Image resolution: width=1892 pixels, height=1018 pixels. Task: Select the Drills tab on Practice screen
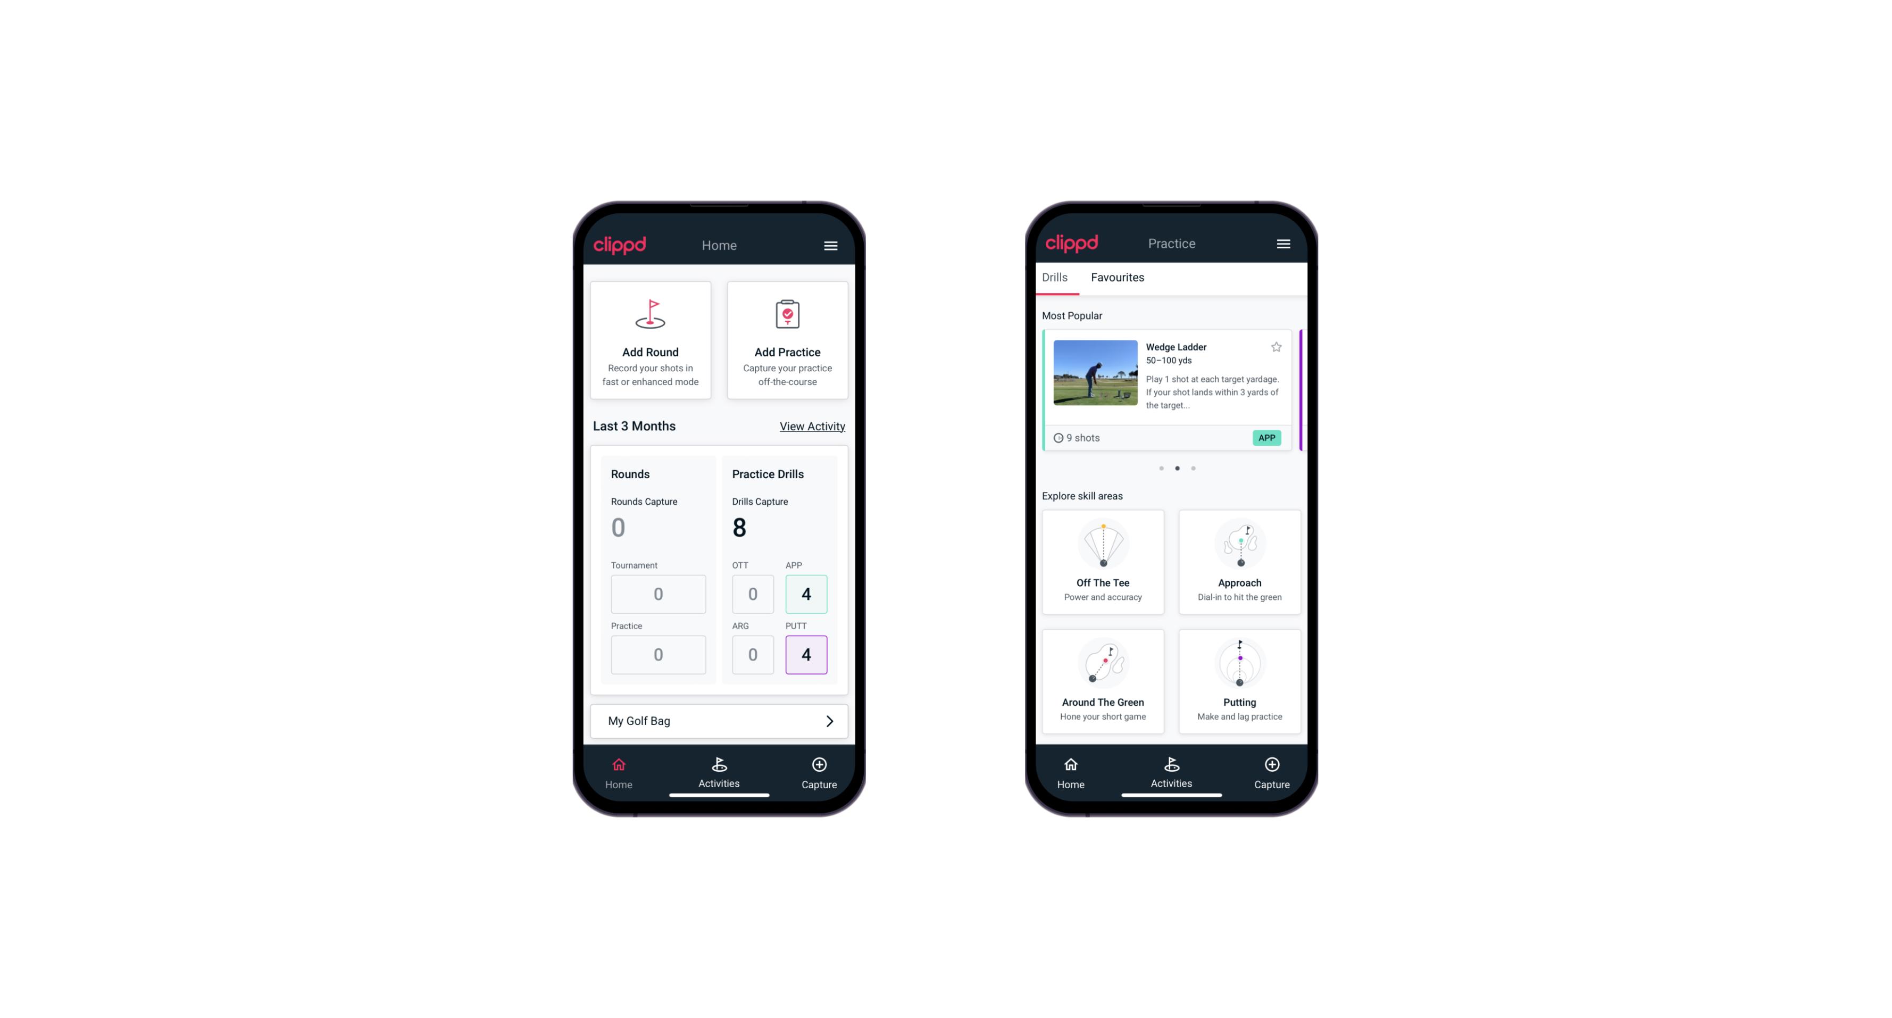pos(1054,277)
